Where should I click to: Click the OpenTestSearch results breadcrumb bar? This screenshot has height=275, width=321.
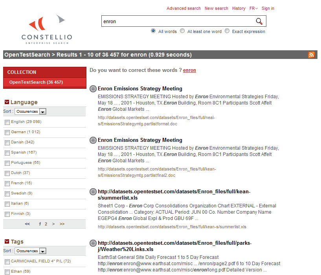pyautogui.click(x=160, y=55)
